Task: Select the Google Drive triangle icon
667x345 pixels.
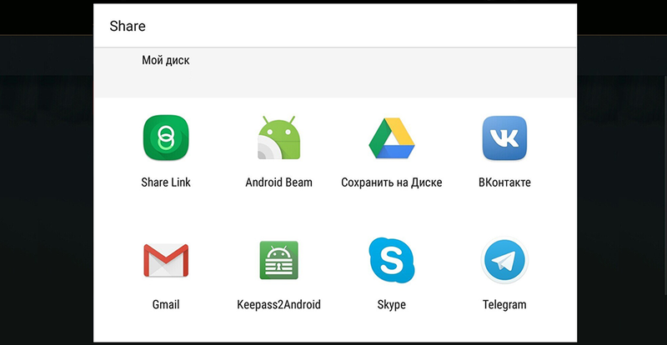Action: point(392,138)
